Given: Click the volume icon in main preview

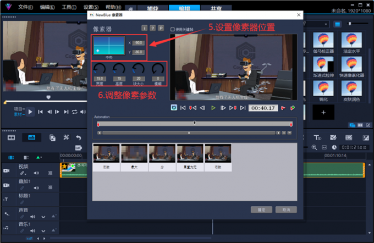Looking at the screenshot, I should click(82, 112).
